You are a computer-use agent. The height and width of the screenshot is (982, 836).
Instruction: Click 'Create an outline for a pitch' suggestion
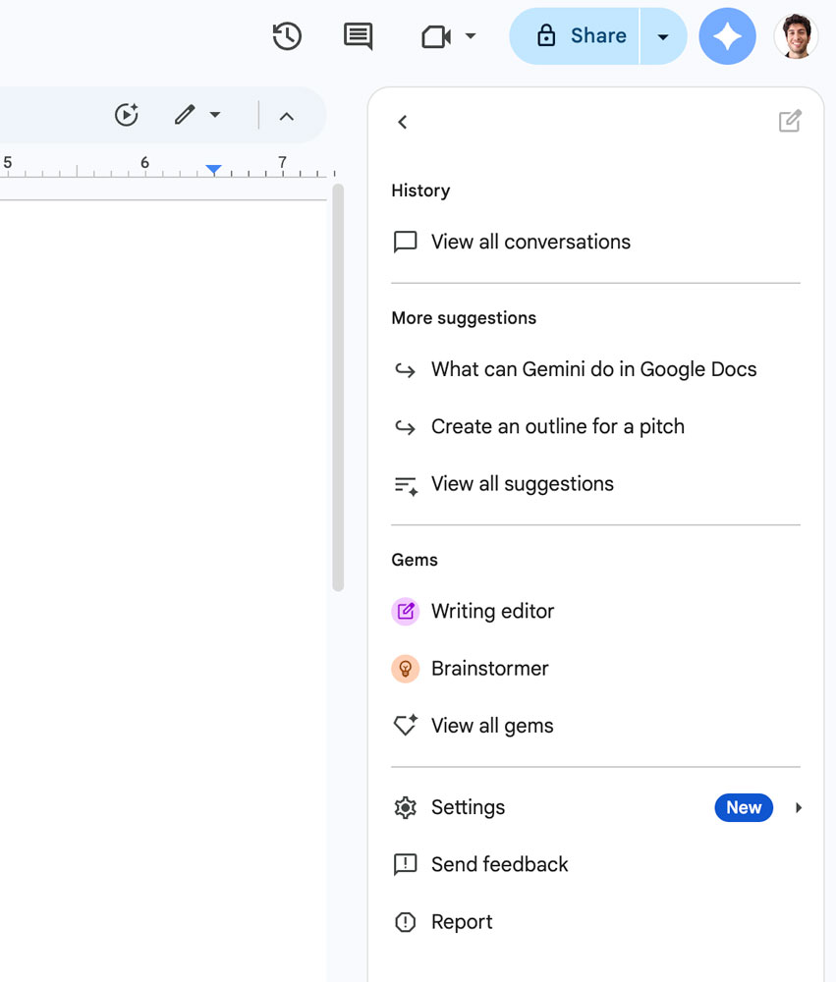click(x=557, y=427)
